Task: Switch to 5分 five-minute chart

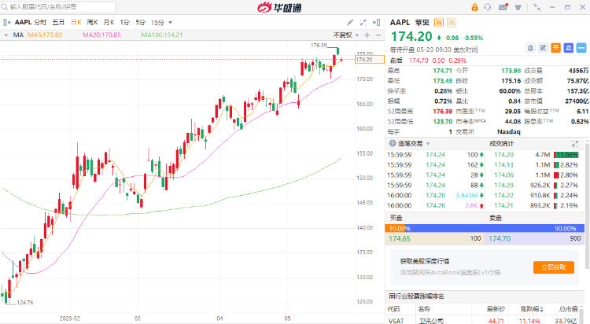Action: (140, 23)
